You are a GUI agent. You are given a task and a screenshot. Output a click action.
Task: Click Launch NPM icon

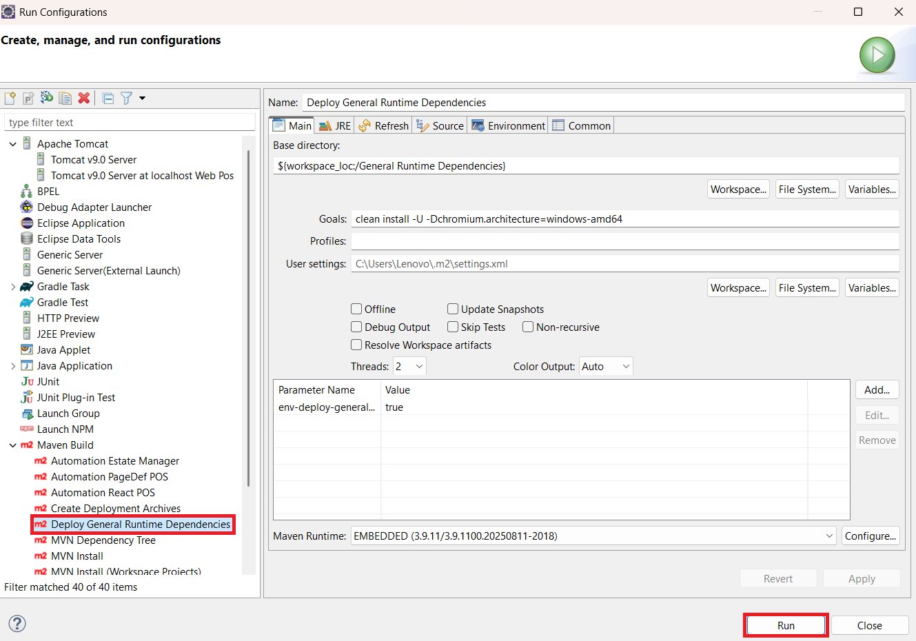point(27,429)
